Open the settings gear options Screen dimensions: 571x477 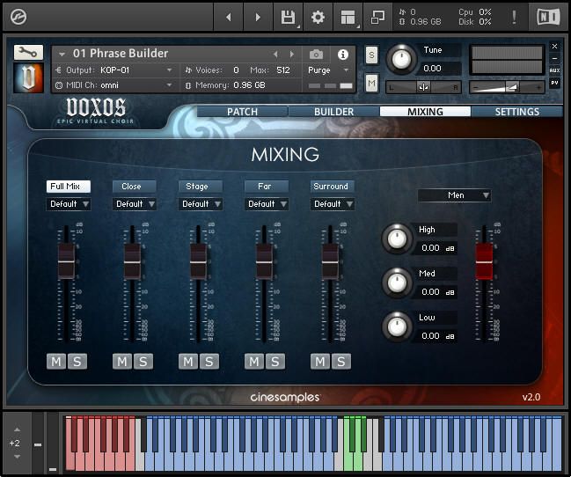point(318,17)
